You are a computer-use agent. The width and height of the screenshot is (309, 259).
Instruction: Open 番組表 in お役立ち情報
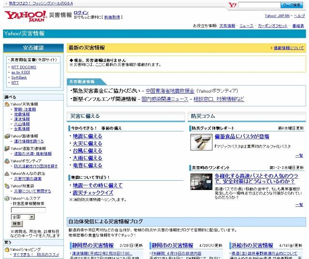(x=298, y=26)
